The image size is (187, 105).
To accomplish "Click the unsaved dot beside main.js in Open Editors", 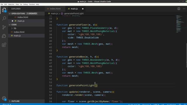I will click(x=12, y=21).
